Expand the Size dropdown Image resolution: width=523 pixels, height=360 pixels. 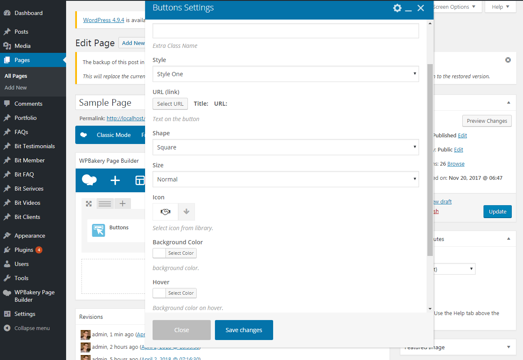click(x=286, y=179)
